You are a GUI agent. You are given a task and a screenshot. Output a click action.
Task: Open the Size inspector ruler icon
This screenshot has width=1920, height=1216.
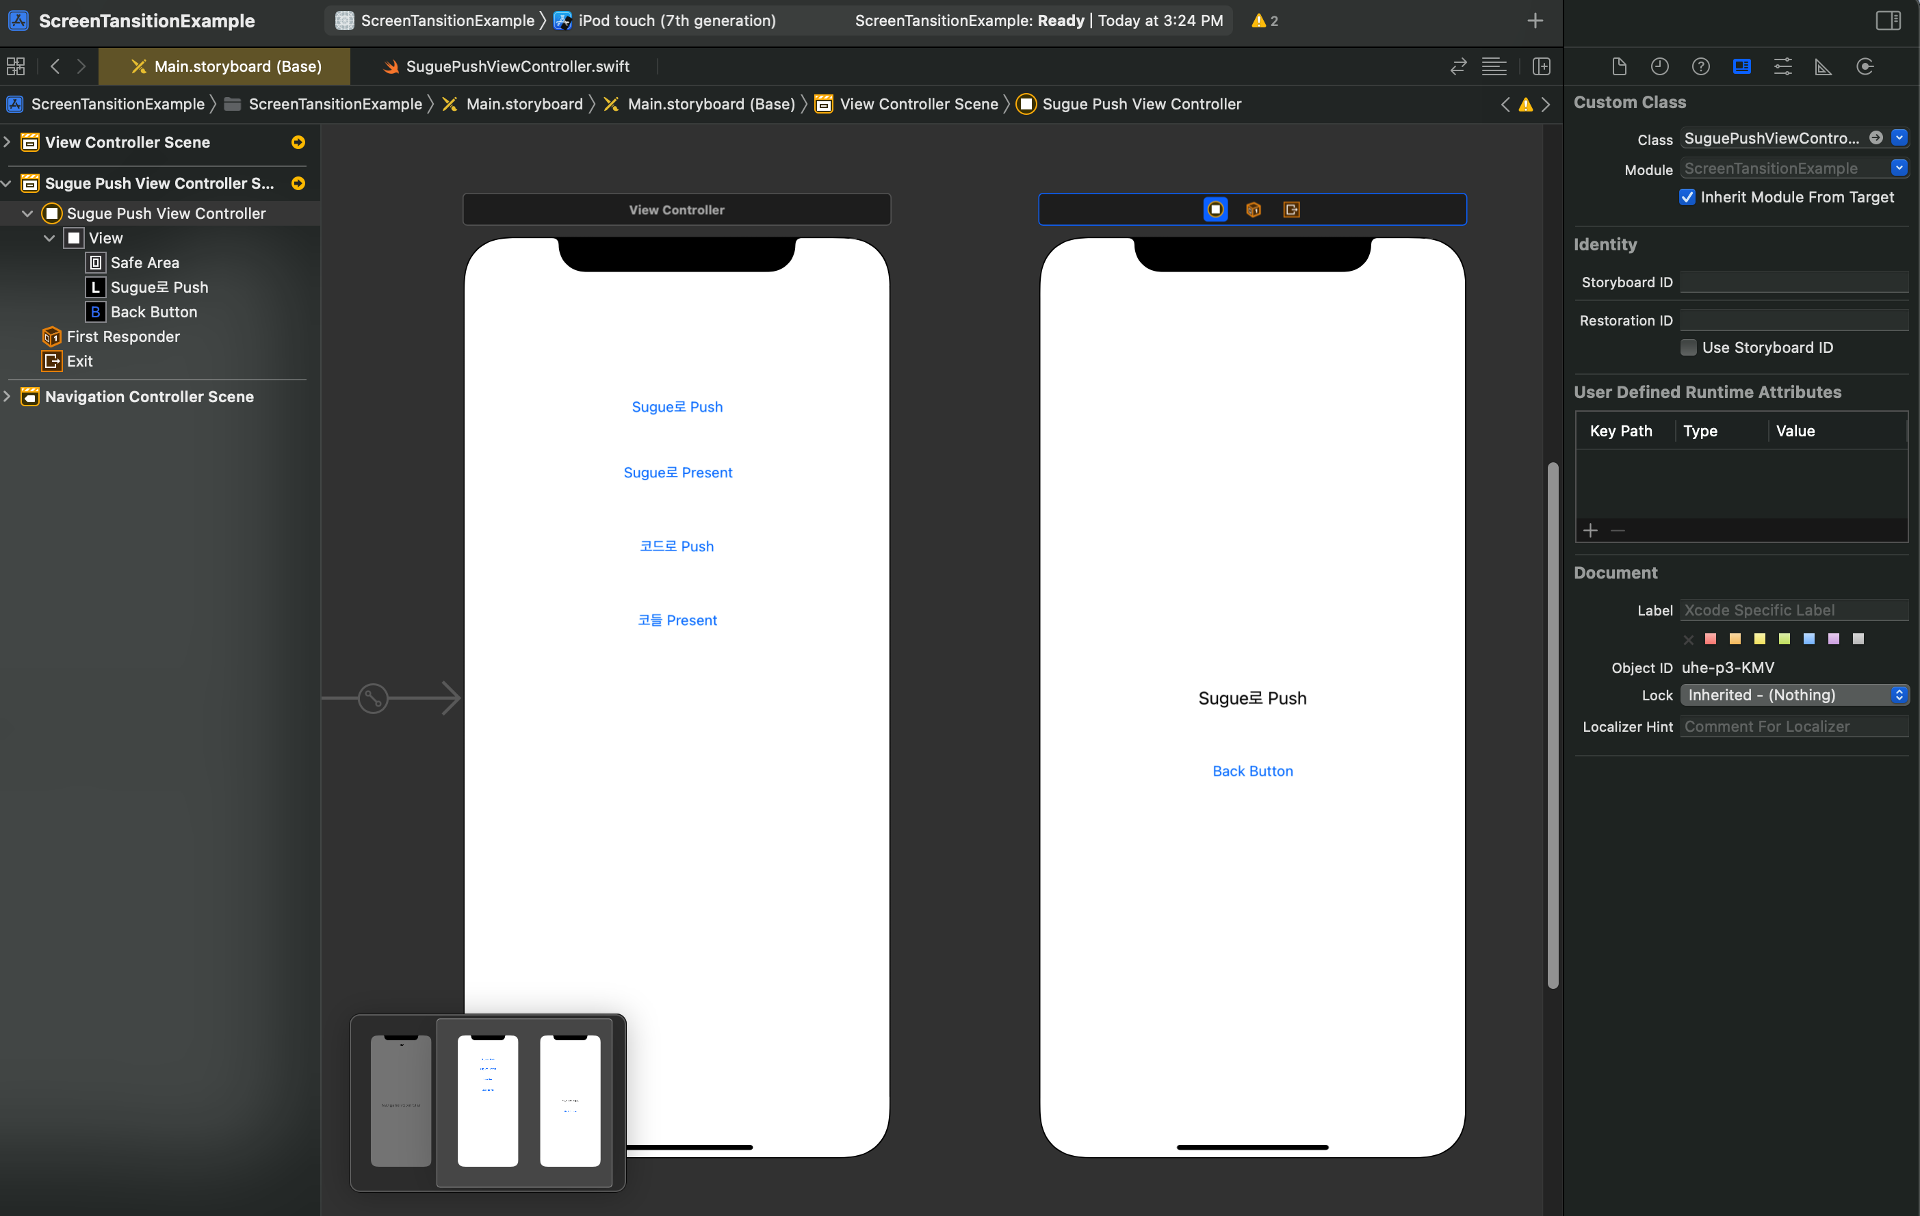(1823, 66)
